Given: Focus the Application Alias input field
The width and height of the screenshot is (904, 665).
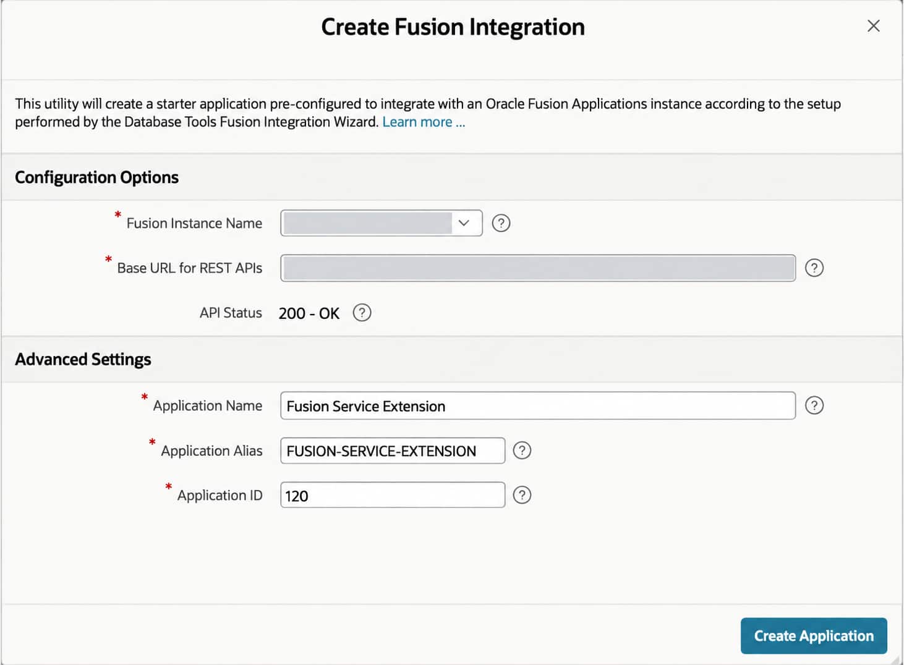Looking at the screenshot, I should tap(393, 451).
